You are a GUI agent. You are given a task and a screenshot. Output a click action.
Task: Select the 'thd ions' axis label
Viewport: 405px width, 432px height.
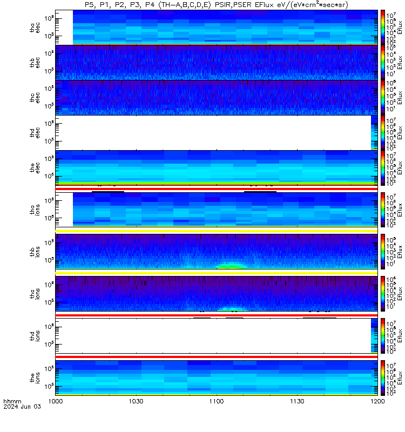tap(35, 336)
